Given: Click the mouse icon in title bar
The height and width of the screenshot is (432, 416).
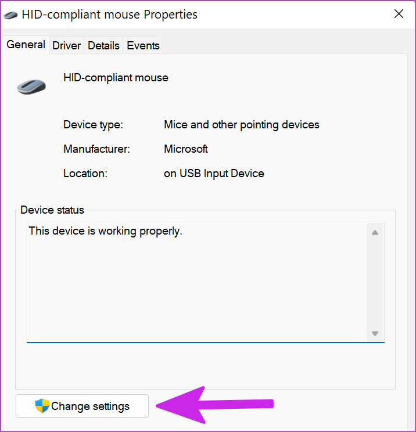Looking at the screenshot, I should 10,15.
